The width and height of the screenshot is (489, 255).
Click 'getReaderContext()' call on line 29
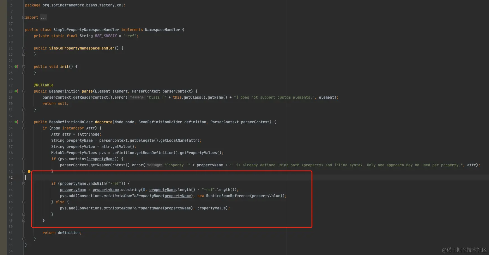(x=93, y=97)
